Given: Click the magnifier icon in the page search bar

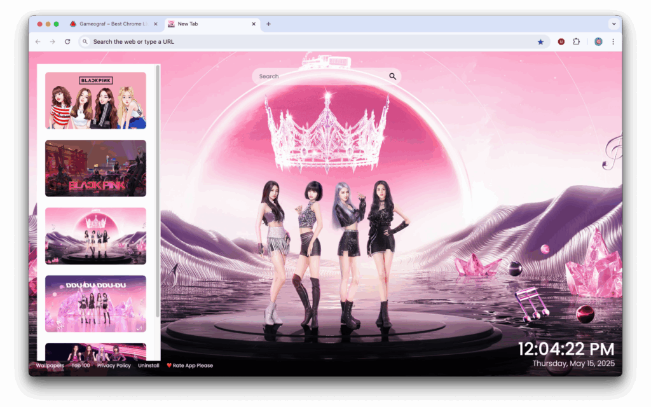Looking at the screenshot, I should click(392, 76).
